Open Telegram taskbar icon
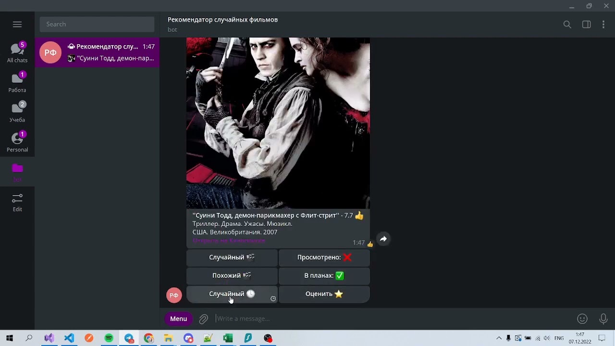This screenshot has width=615, height=346. [x=129, y=338]
